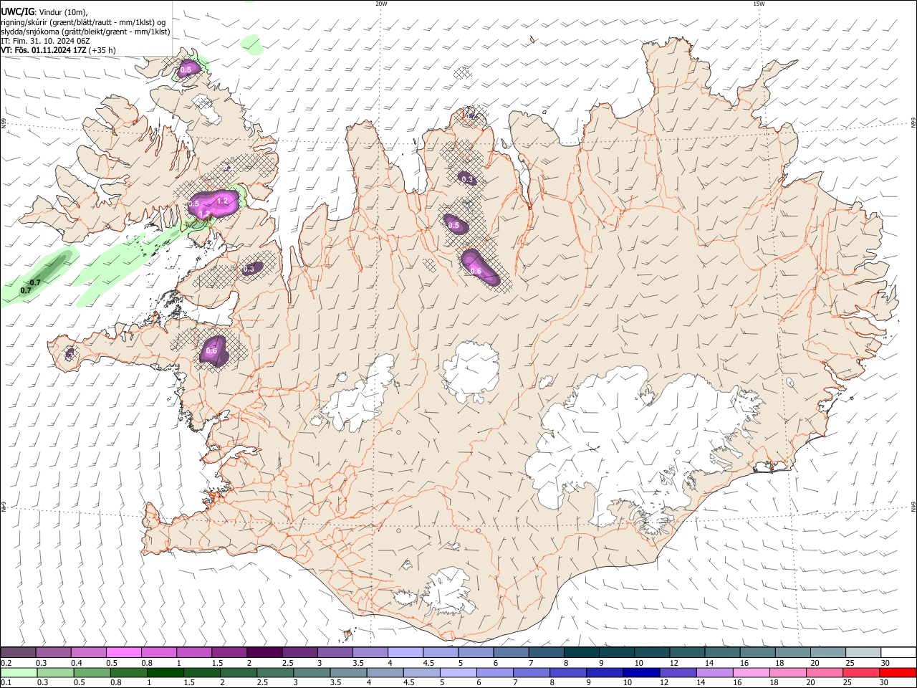Select the dark teal 8 swatch, upper scale

tap(581, 652)
